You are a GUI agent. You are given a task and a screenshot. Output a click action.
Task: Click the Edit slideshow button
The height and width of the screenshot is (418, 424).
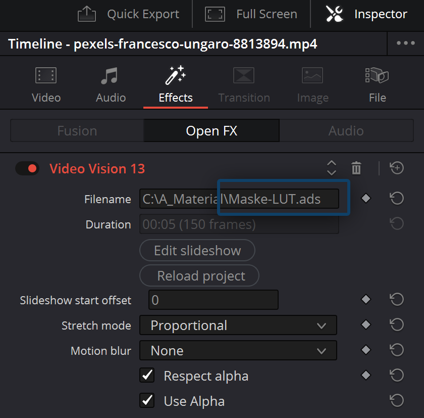[197, 251]
